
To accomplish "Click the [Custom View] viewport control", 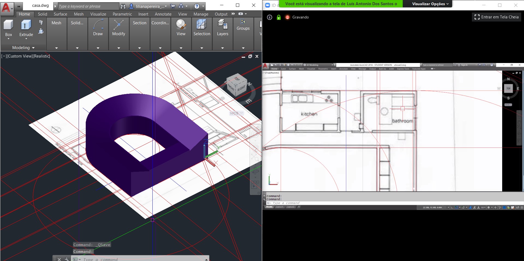I will pyautogui.click(x=20, y=56).
